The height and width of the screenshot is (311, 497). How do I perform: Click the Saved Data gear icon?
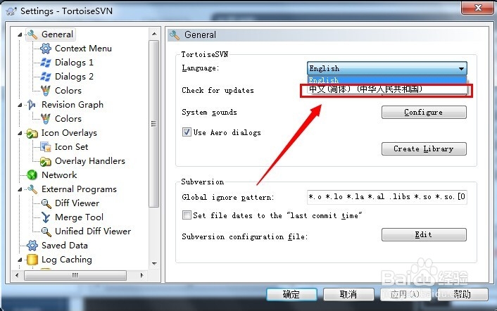pos(32,246)
